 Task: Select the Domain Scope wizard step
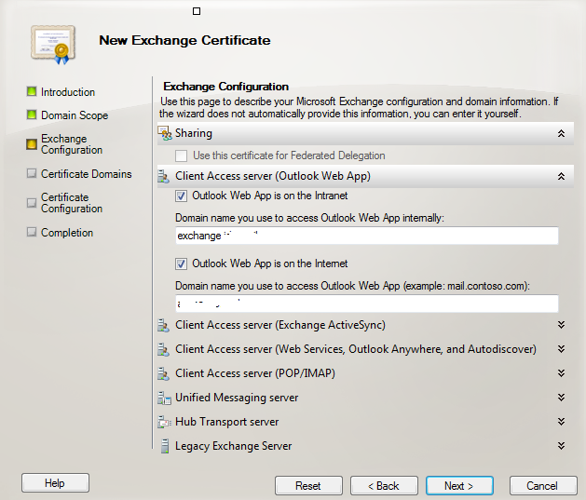[75, 115]
